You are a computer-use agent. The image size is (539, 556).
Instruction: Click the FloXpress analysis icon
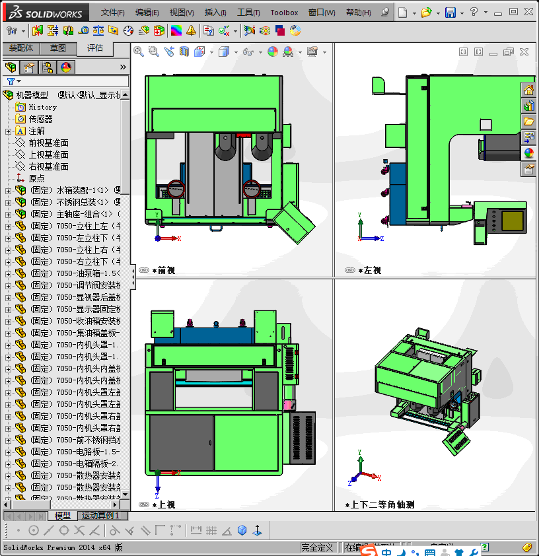click(265, 30)
